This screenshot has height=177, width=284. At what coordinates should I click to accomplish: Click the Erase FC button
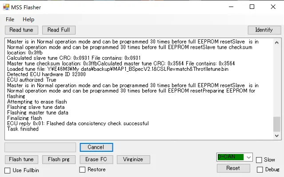96,159
